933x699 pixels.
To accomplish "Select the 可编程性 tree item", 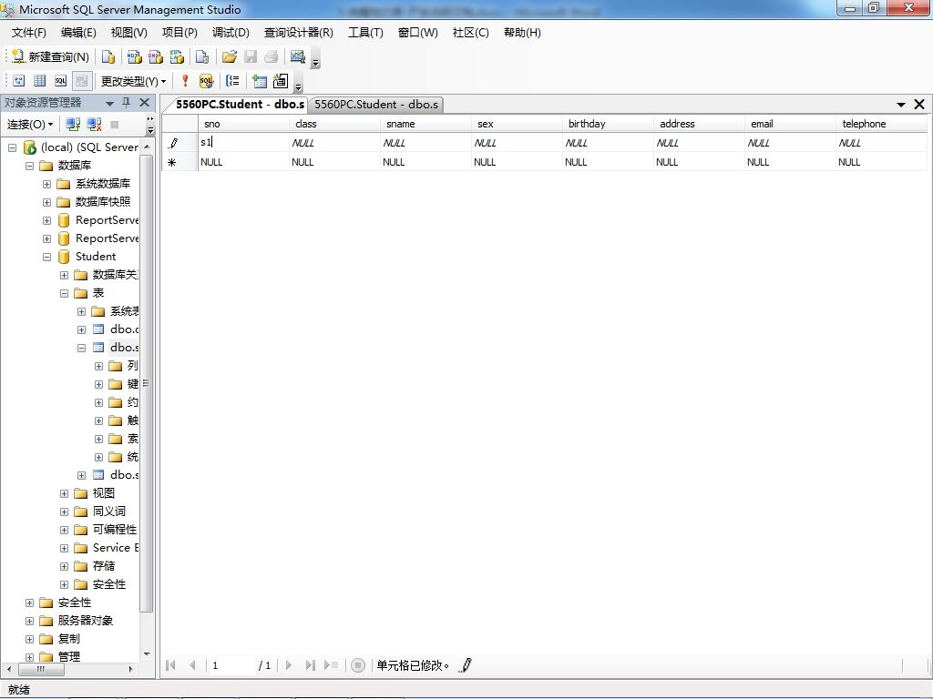I will [x=114, y=530].
